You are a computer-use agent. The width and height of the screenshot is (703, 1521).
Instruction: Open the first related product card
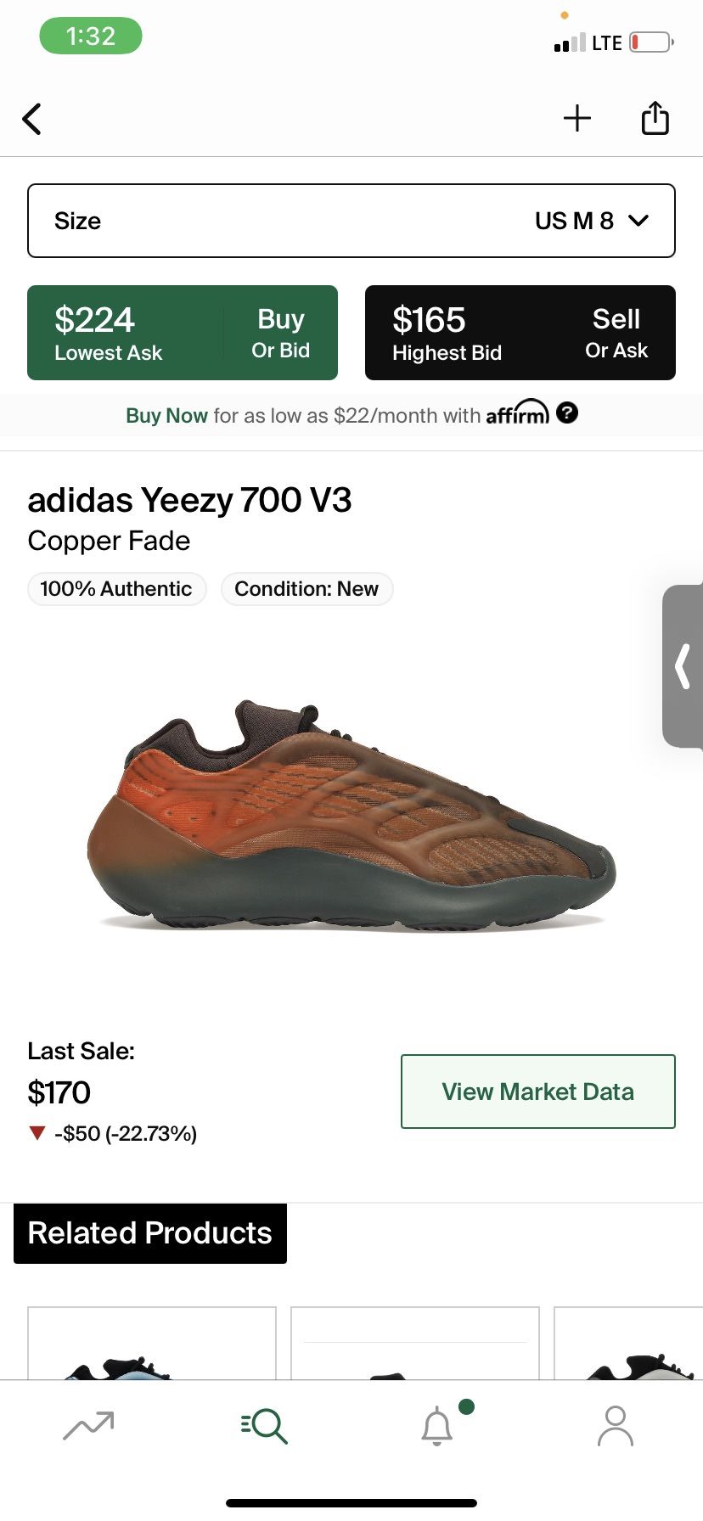(x=152, y=1343)
